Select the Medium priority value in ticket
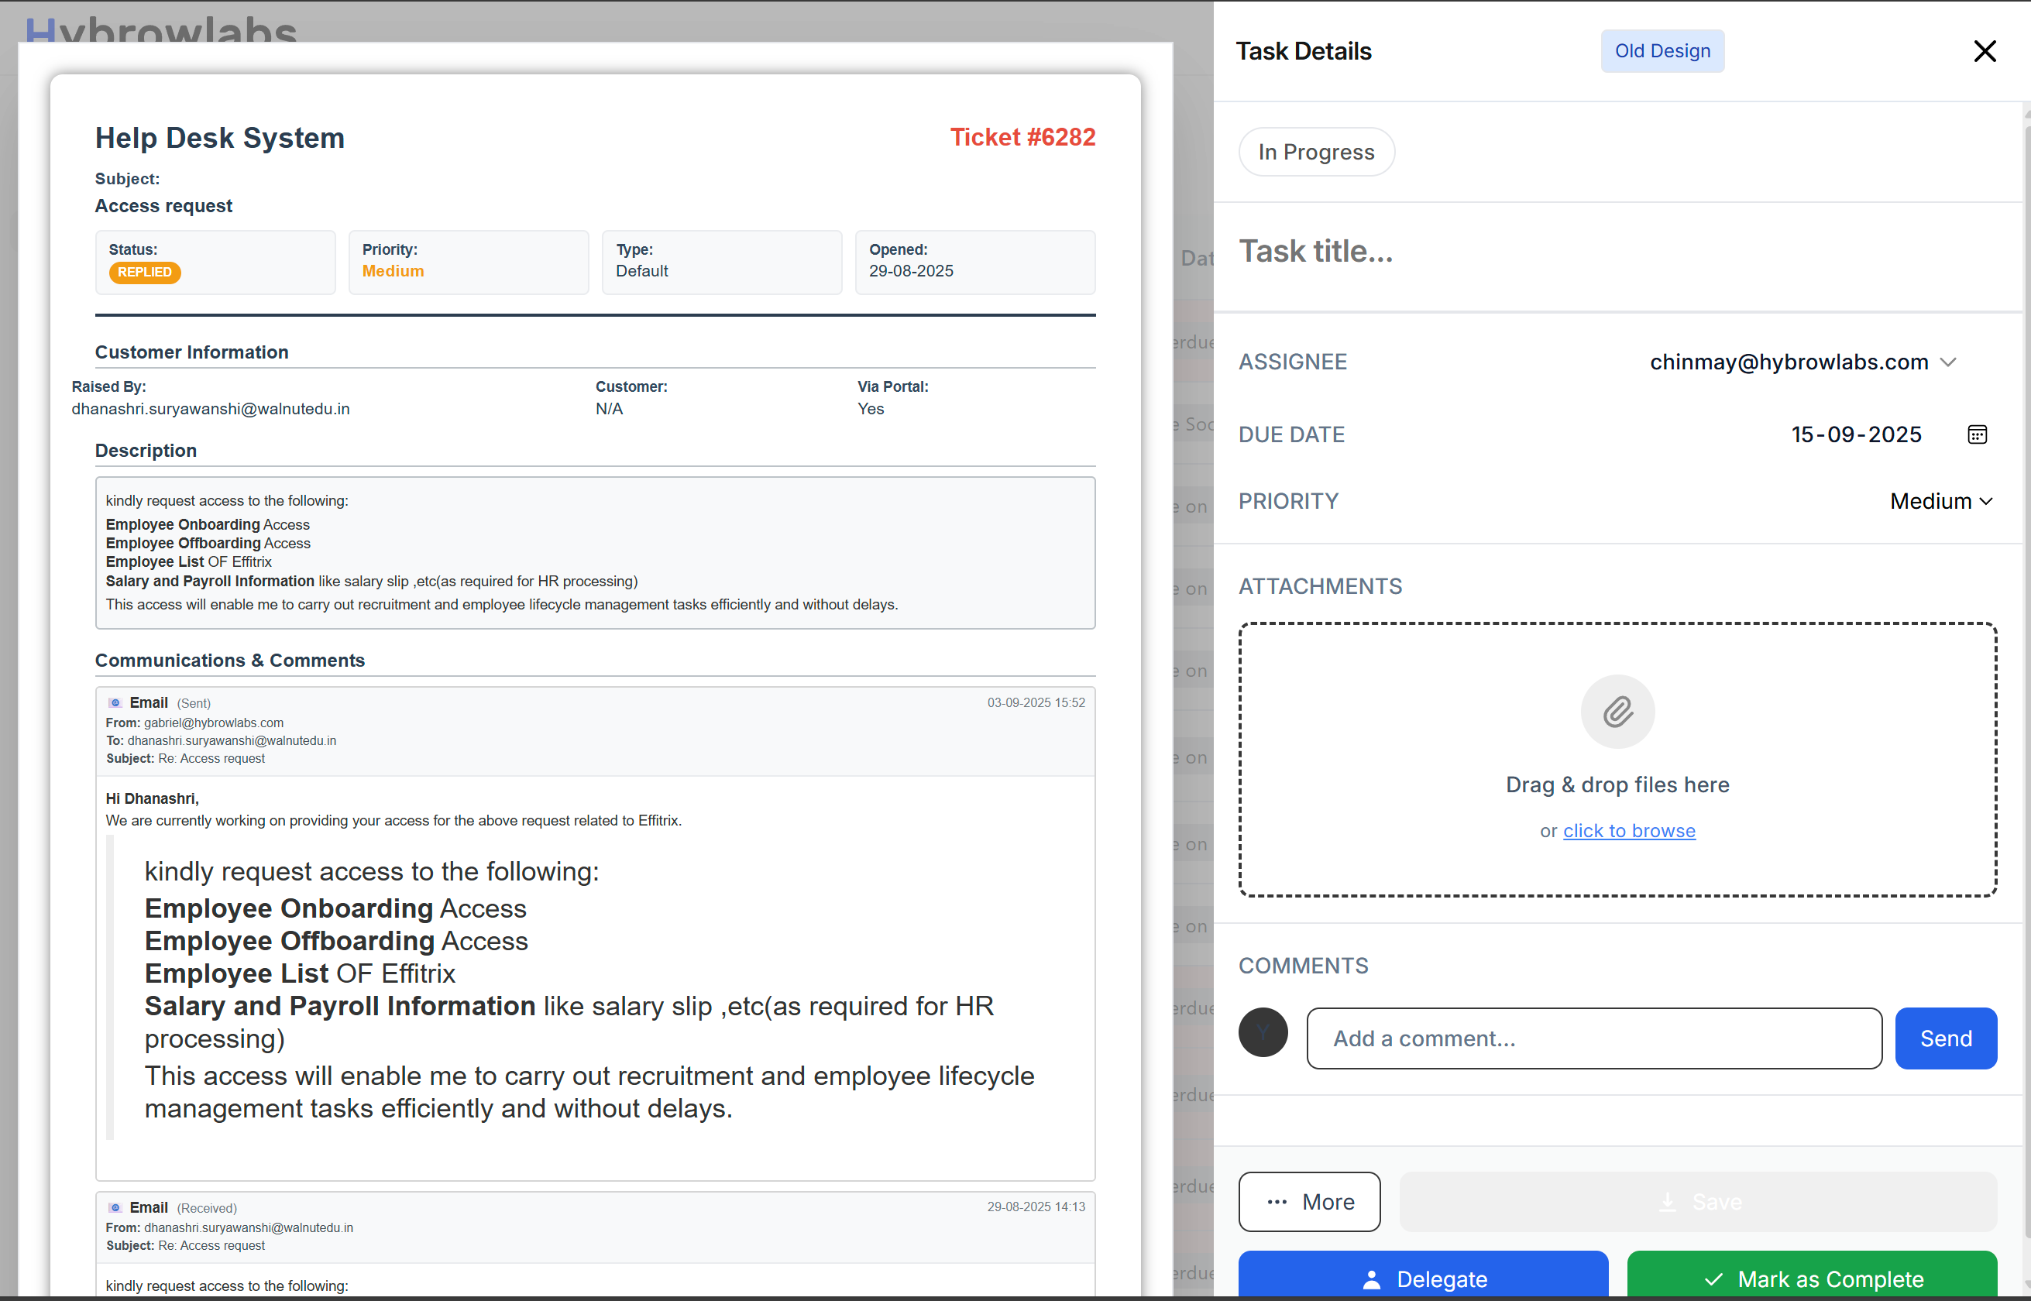Image resolution: width=2031 pixels, height=1301 pixels. click(x=393, y=271)
